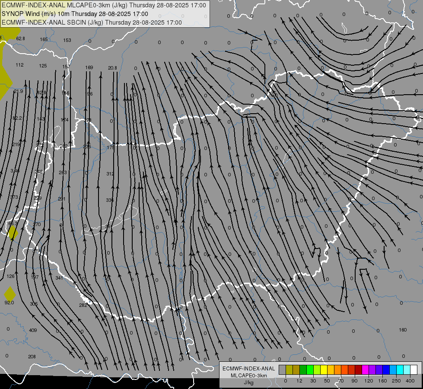Click the MLCAPE0-3km title line in header

pos(104,5)
